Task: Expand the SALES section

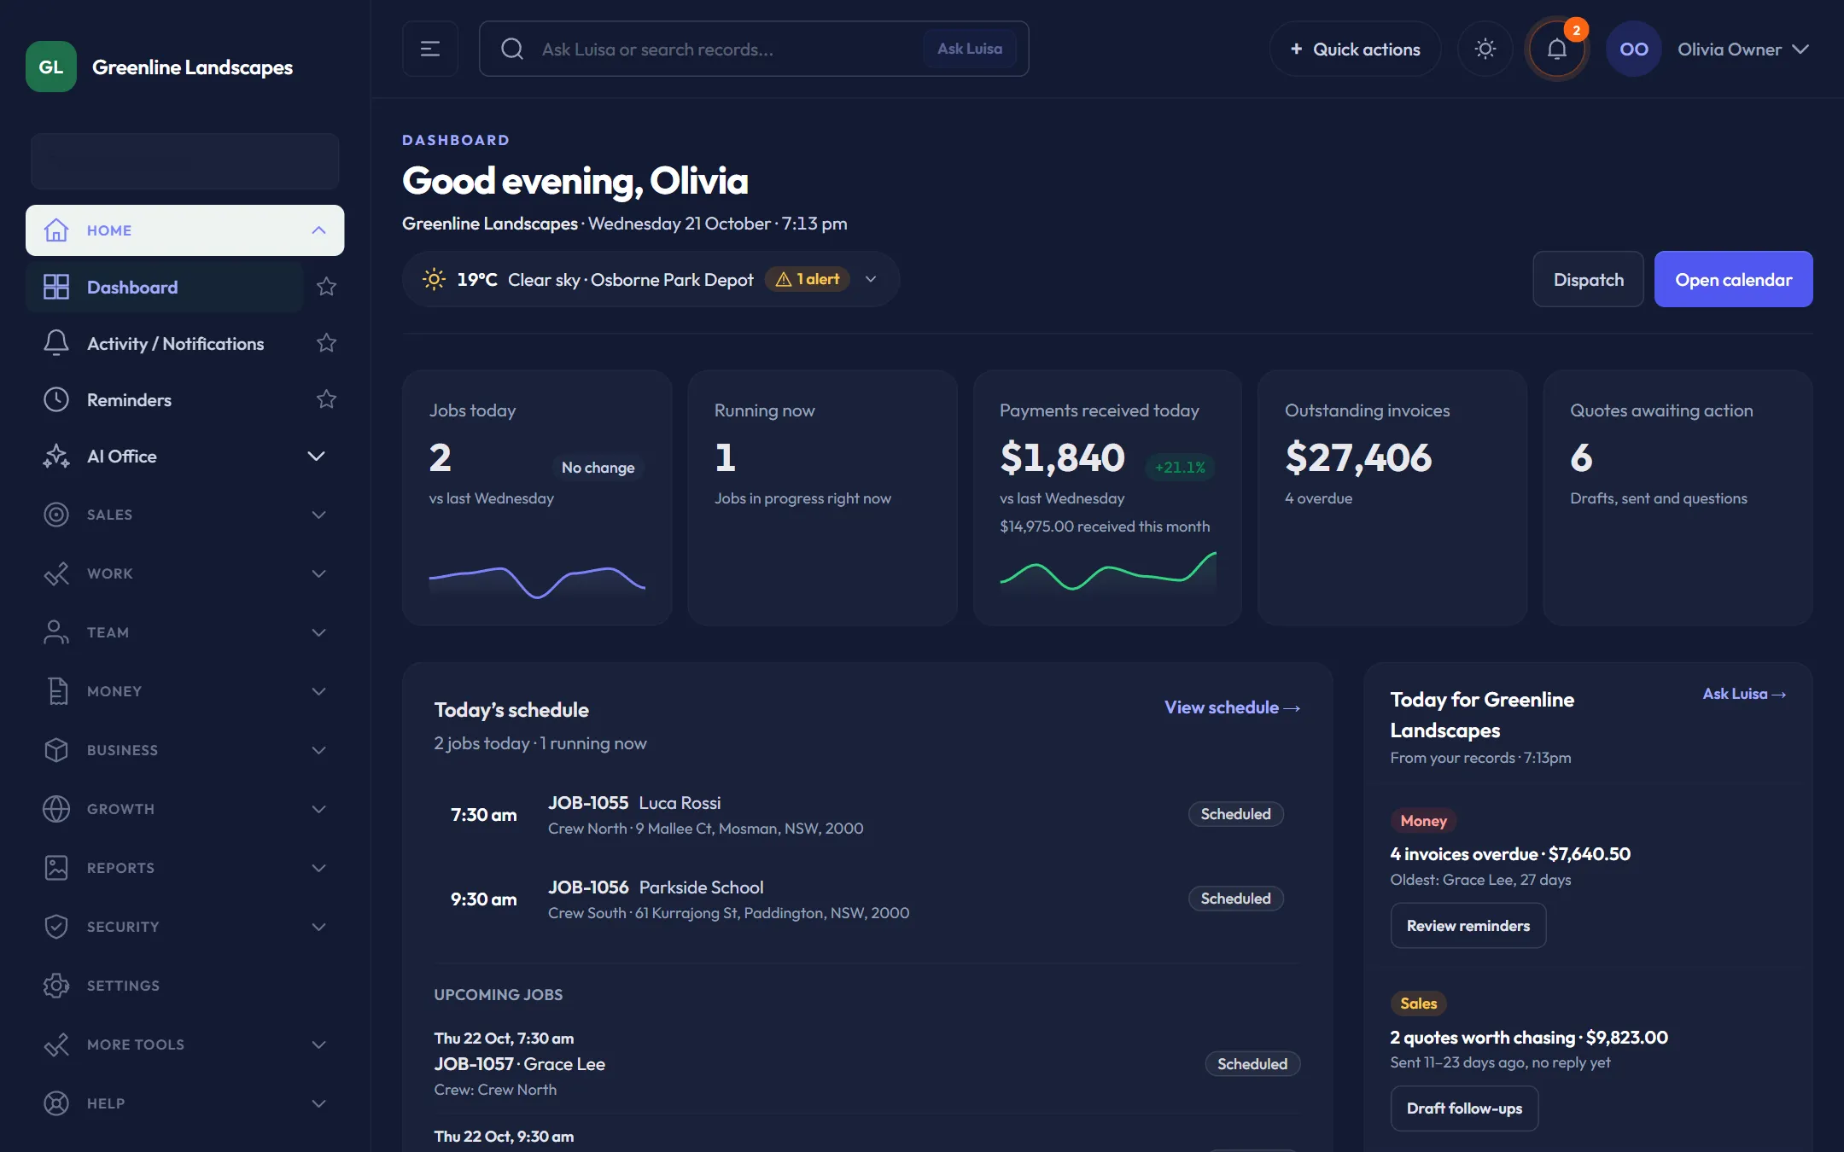Action: pyautogui.click(x=185, y=515)
